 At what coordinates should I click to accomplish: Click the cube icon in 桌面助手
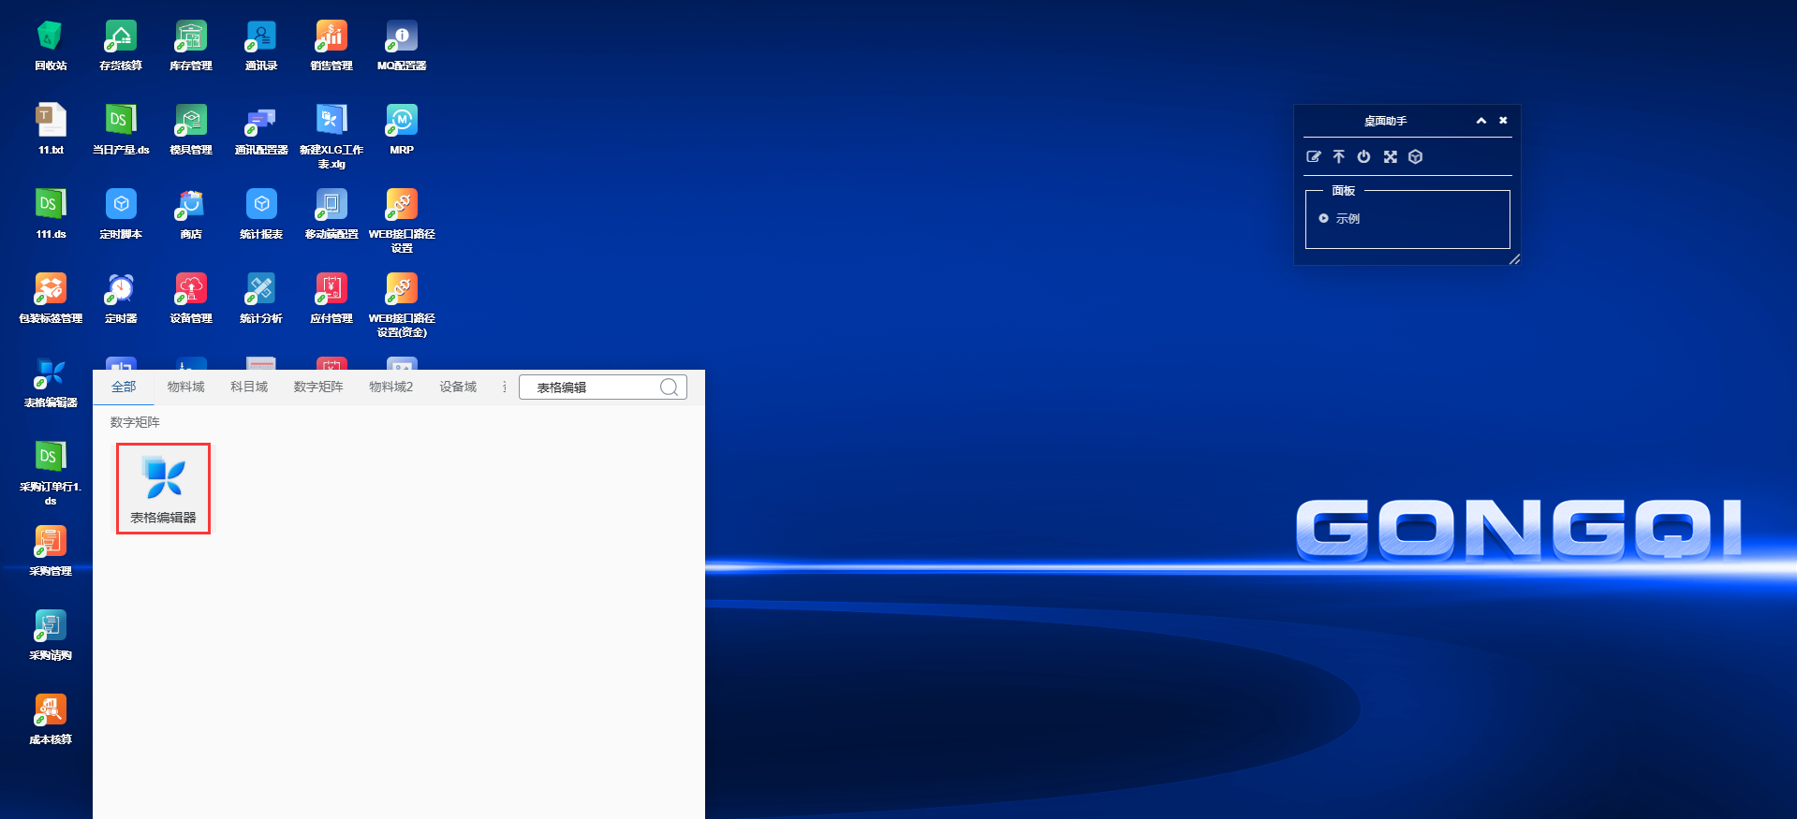(x=1416, y=157)
